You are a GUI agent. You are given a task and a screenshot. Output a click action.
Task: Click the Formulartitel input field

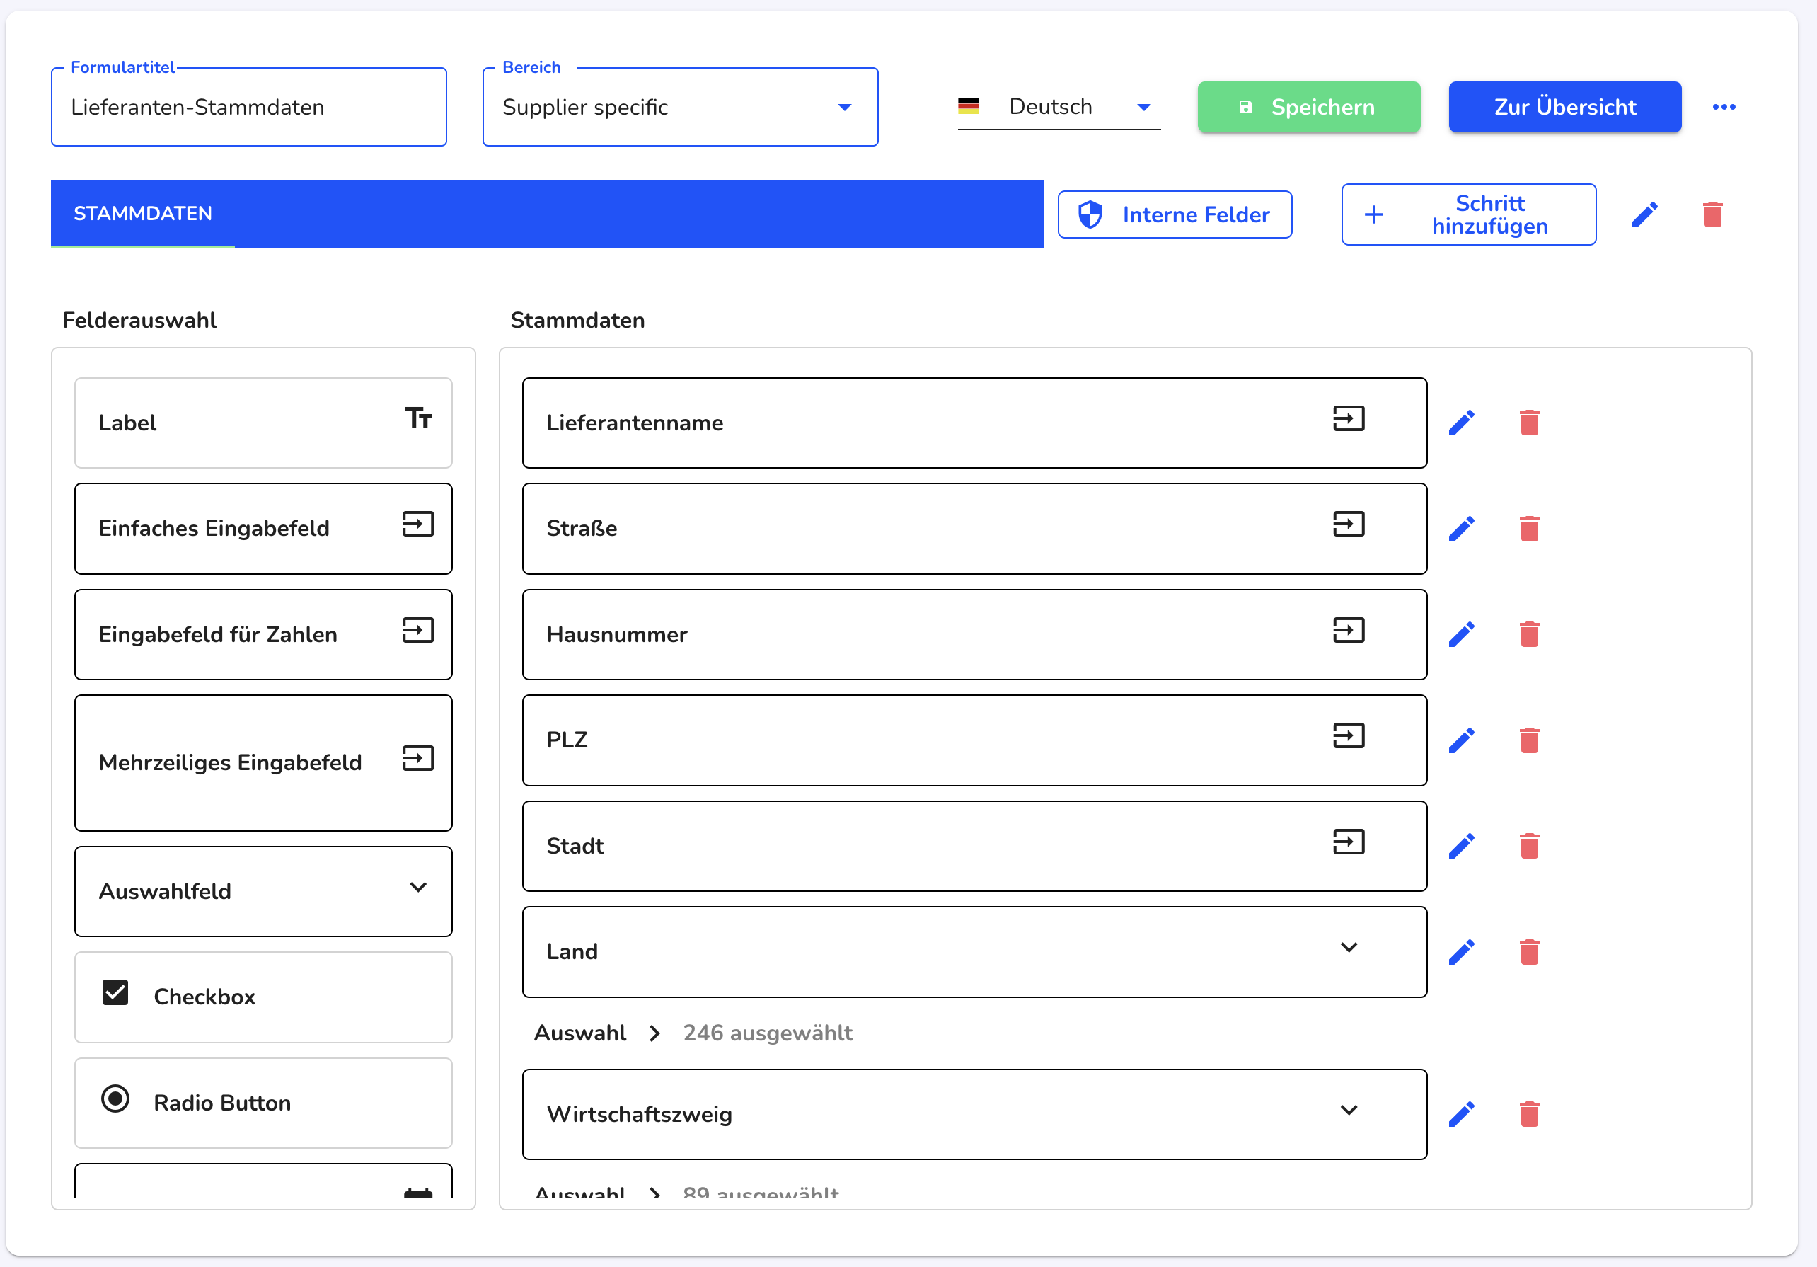[248, 107]
